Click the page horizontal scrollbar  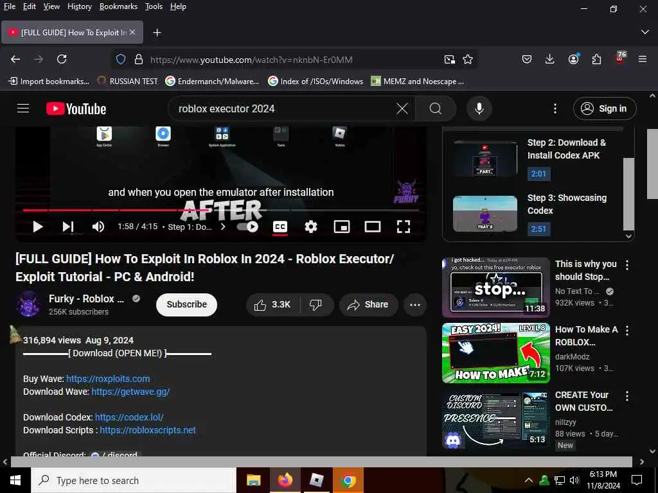pyautogui.click(x=321, y=462)
